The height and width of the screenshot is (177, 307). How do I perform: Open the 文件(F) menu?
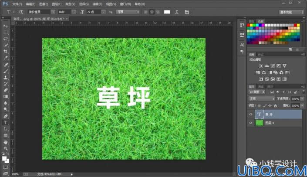point(17,4)
